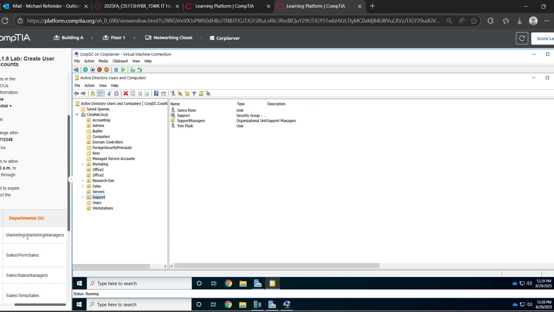Click the Find objects toolbar icon
This screenshot has width=554, height=312.
(x=201, y=93)
